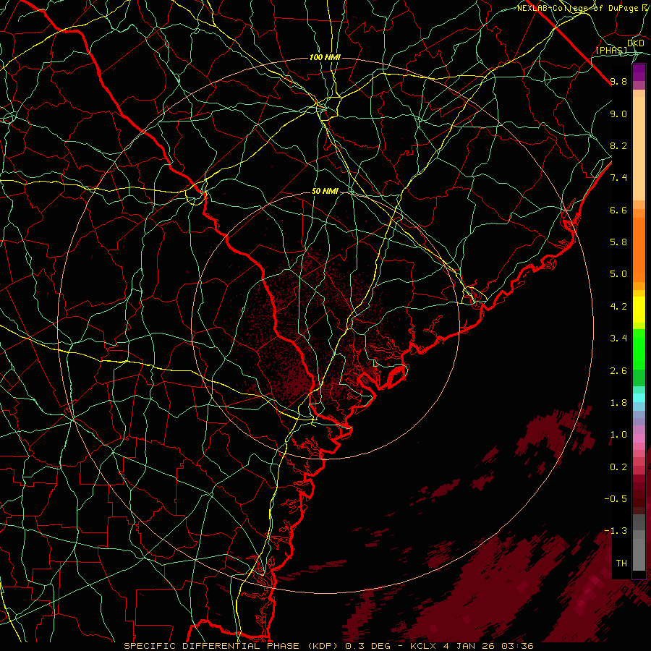Click the SPECIFIC DIFFERENTIAL PHASE (KDP) caption text

[x=232, y=646]
